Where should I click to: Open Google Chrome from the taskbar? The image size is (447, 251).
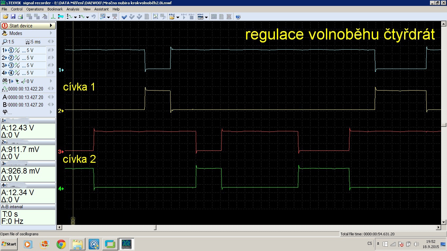[x=61, y=244]
